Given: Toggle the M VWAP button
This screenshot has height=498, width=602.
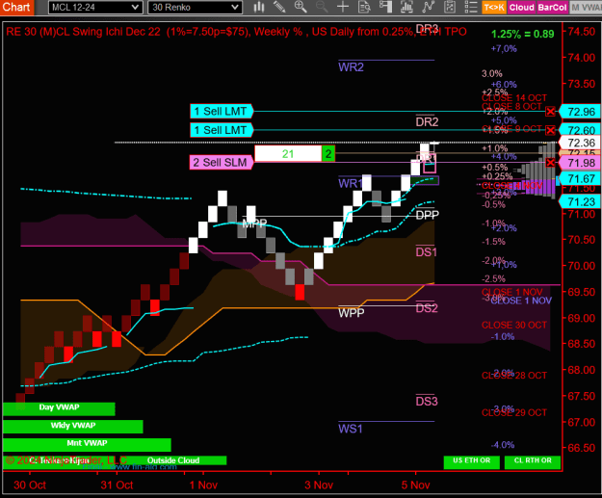Looking at the screenshot, I should pos(586,8).
